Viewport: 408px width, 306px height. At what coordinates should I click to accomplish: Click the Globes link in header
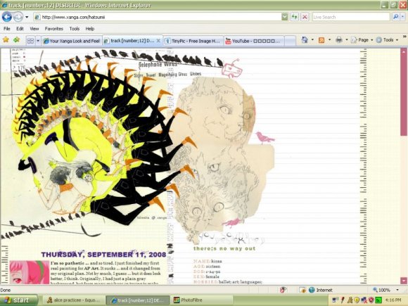(x=196, y=74)
